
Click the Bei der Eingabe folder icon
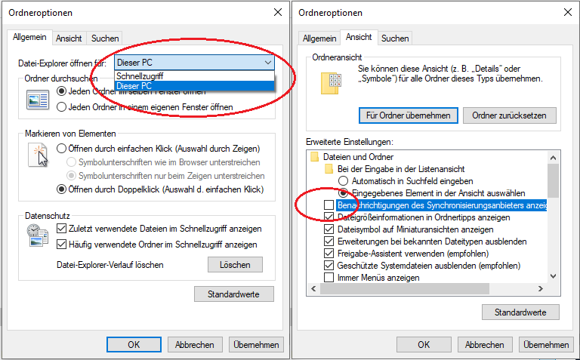(x=329, y=169)
